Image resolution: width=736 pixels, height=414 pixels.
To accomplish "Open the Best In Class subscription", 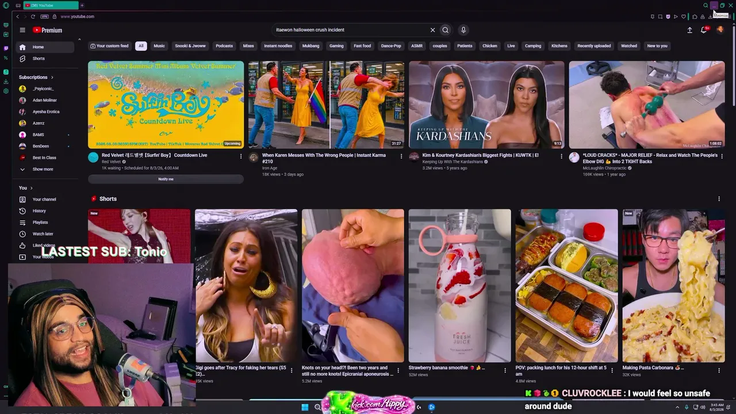I will point(46,158).
